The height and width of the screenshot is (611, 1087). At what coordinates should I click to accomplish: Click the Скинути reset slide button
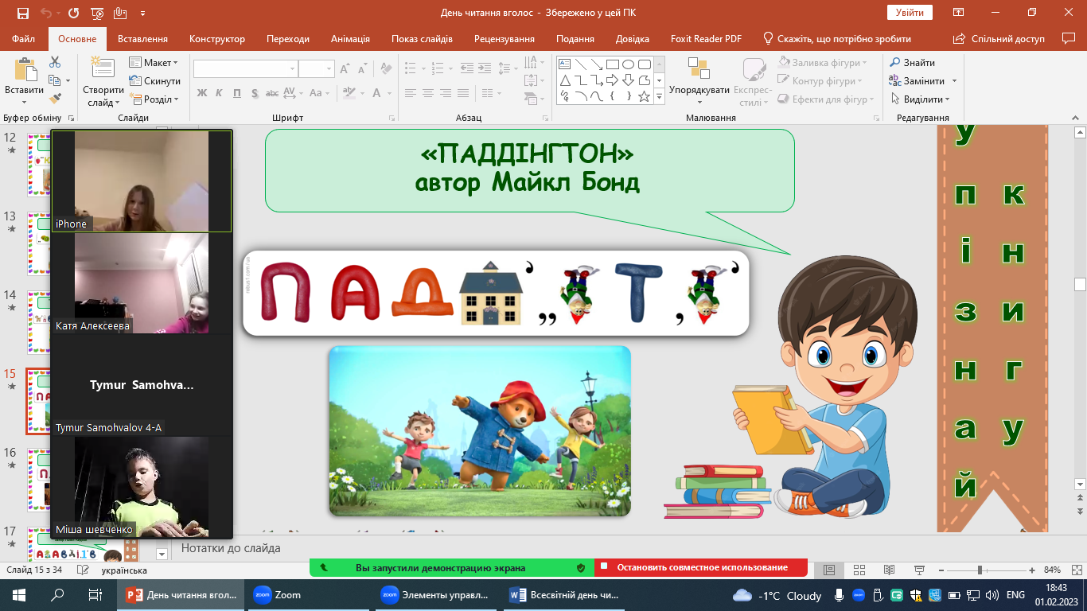[154, 81]
